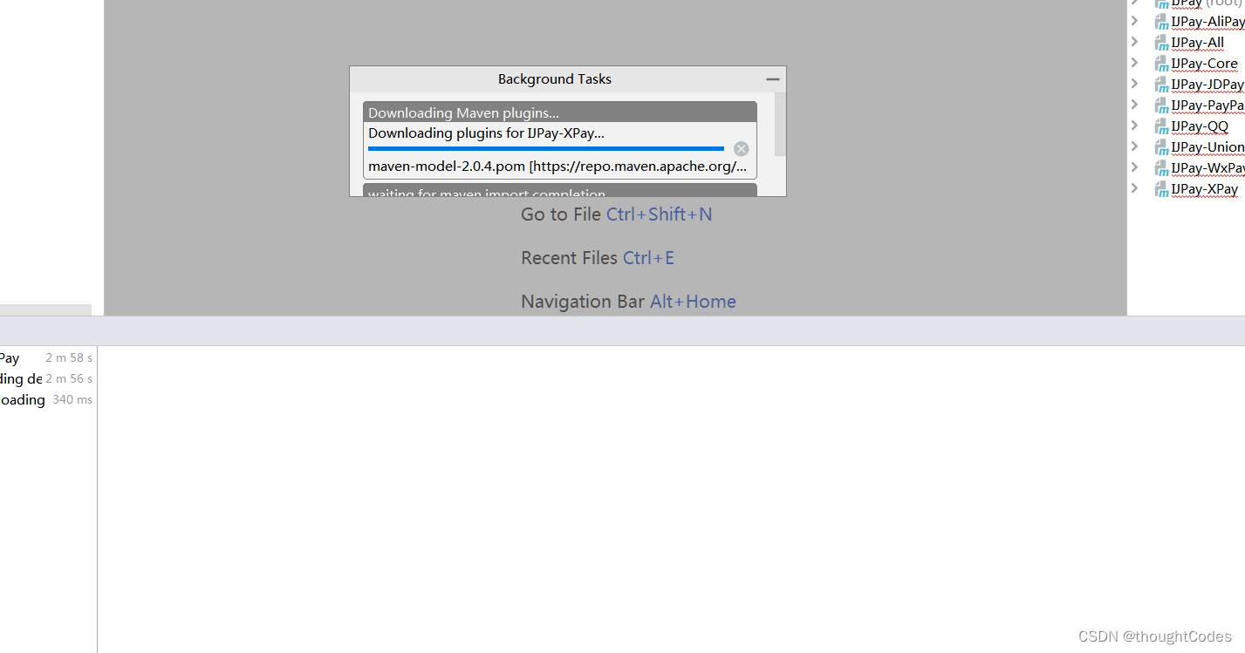Screen dimensions: 1245x653
Task: Select the IJPay-All module label
Action: (1198, 43)
